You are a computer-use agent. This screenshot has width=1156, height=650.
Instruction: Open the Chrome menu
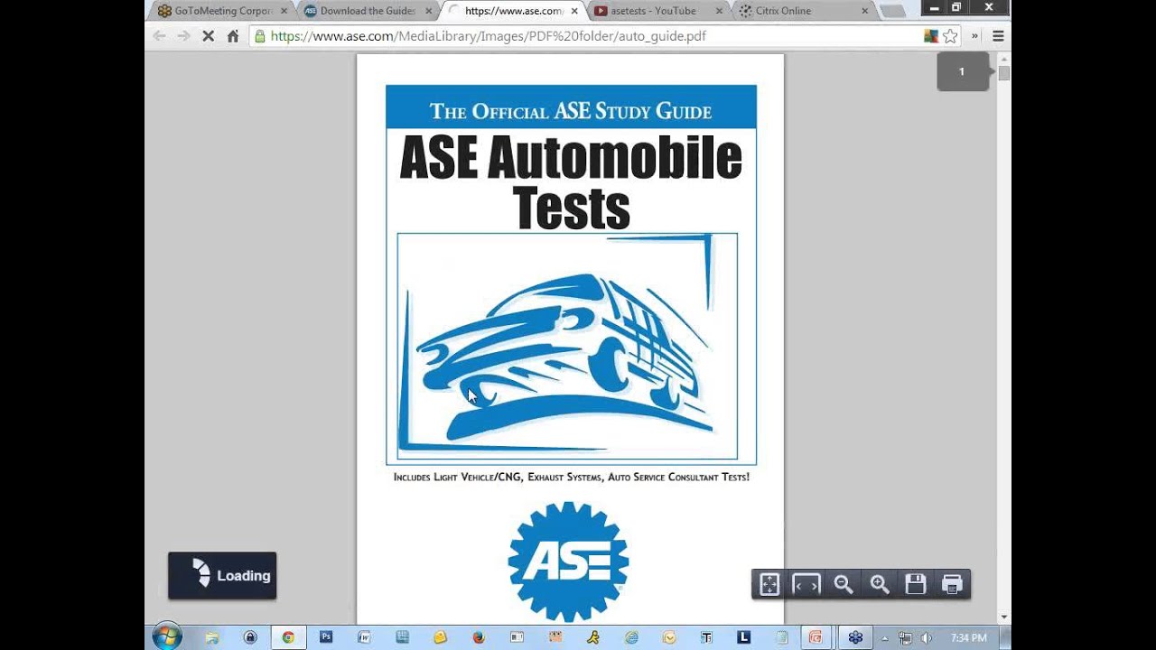pos(998,36)
